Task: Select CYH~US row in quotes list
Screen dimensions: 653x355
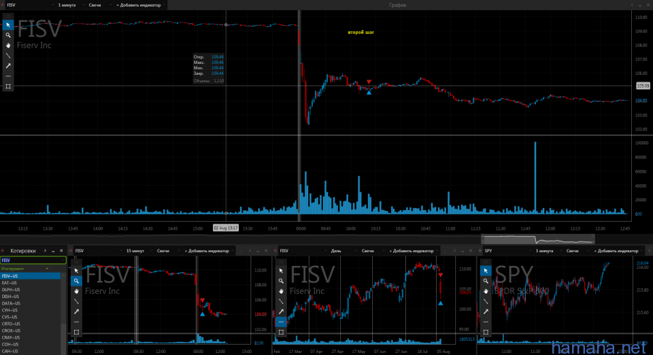Action: [31, 310]
